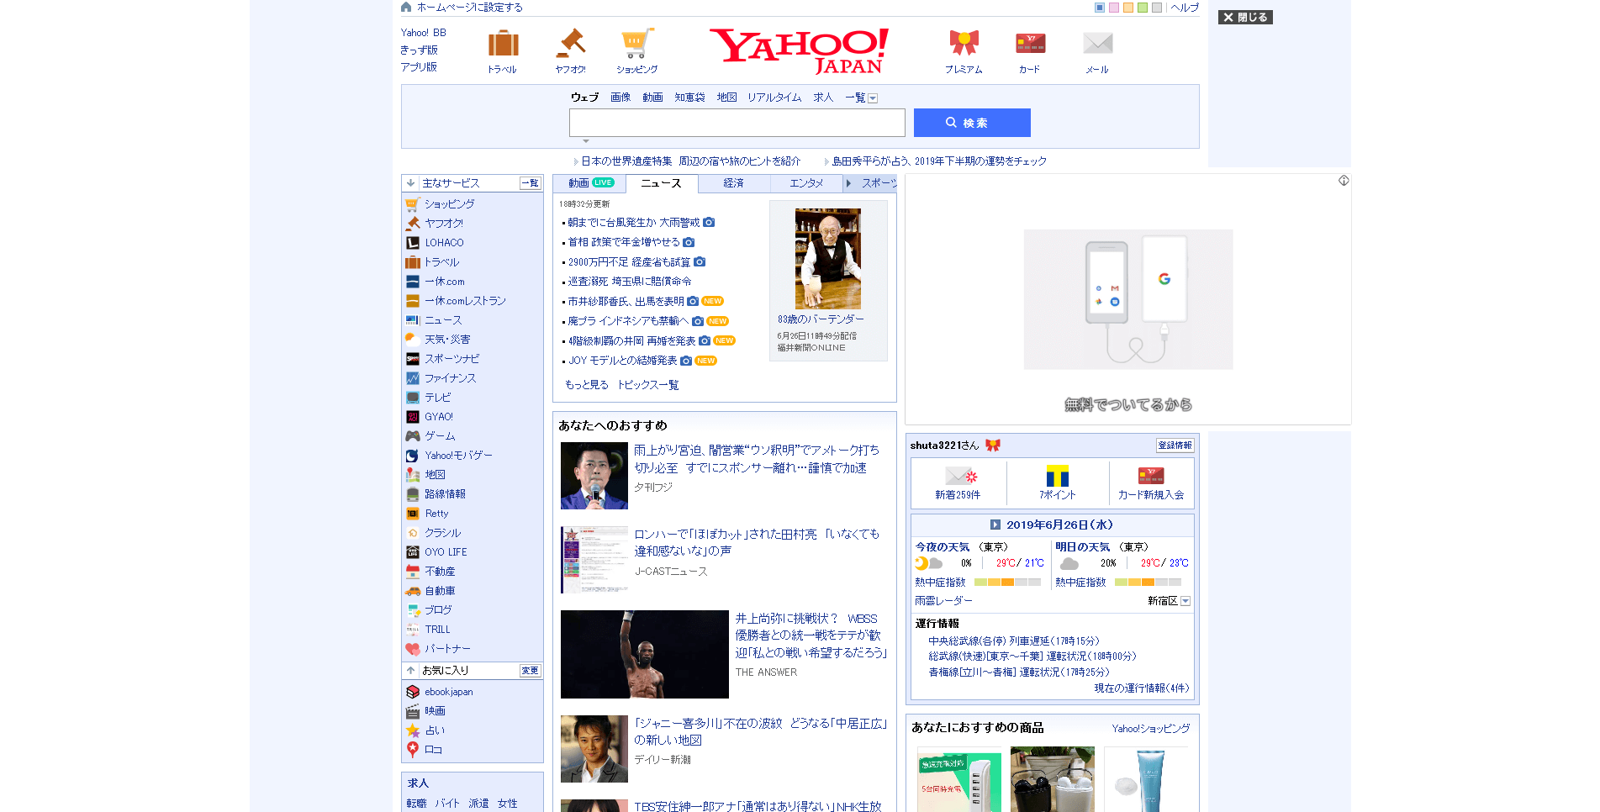The height and width of the screenshot is (812, 1600).
Task: Open スポーツナビ in the services sidebar
Action: pyautogui.click(x=451, y=359)
